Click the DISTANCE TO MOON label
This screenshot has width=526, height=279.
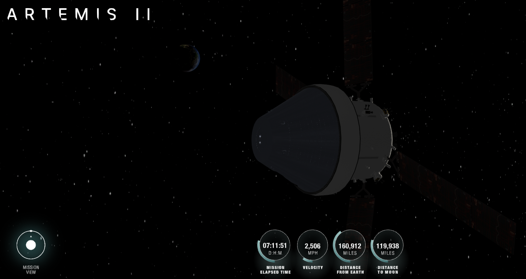(388, 270)
